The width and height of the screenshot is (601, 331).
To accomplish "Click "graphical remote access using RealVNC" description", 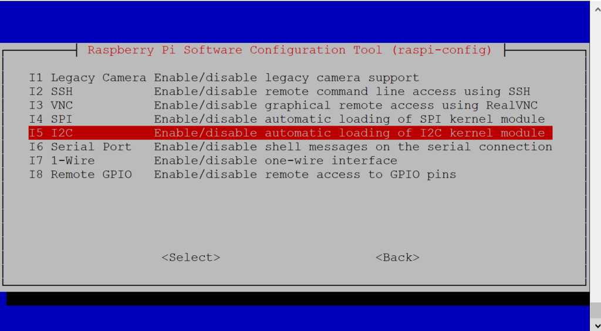I will [401, 106].
